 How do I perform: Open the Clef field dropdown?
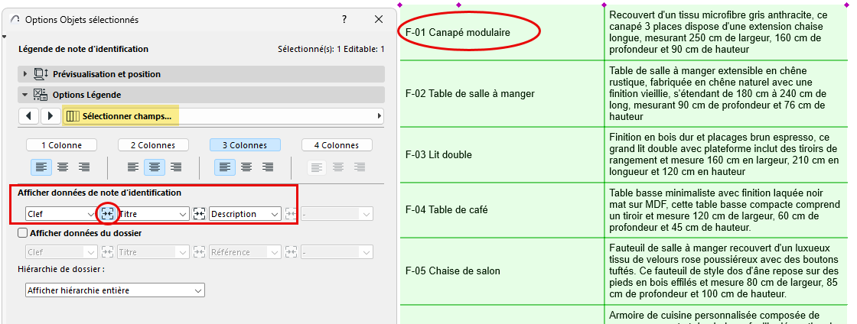pyautogui.click(x=60, y=215)
